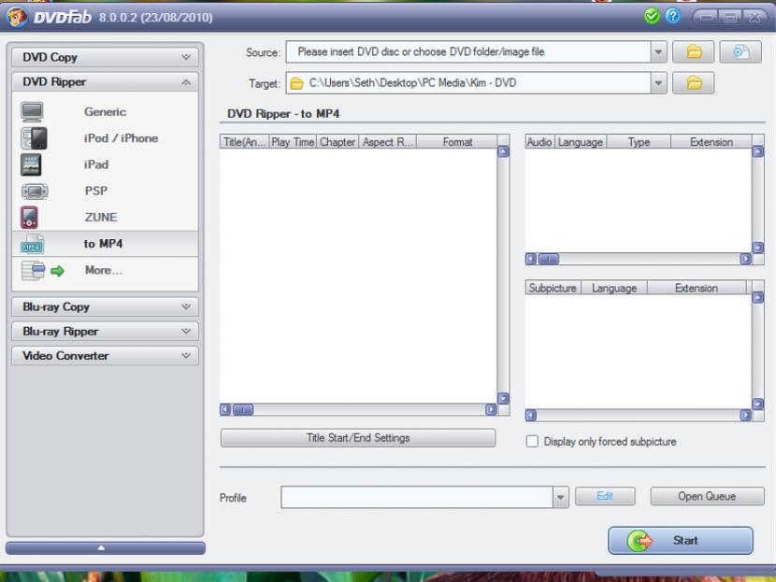Expand the Blu-ray Copy section
This screenshot has height=582, width=776.
click(x=105, y=307)
